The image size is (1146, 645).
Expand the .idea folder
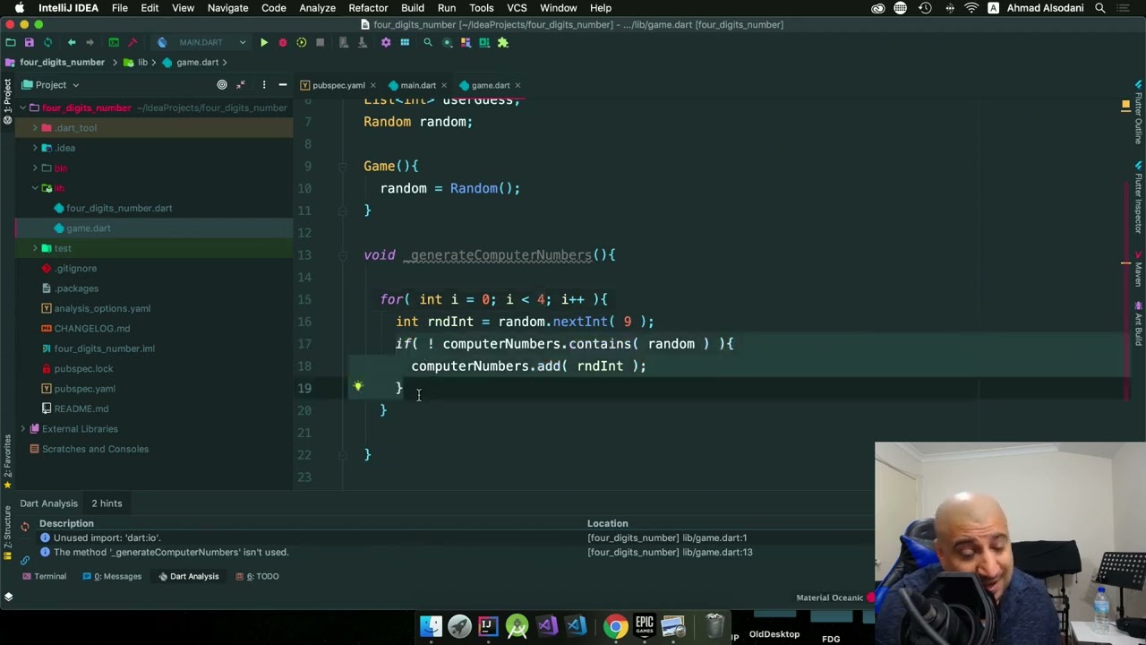(35, 148)
